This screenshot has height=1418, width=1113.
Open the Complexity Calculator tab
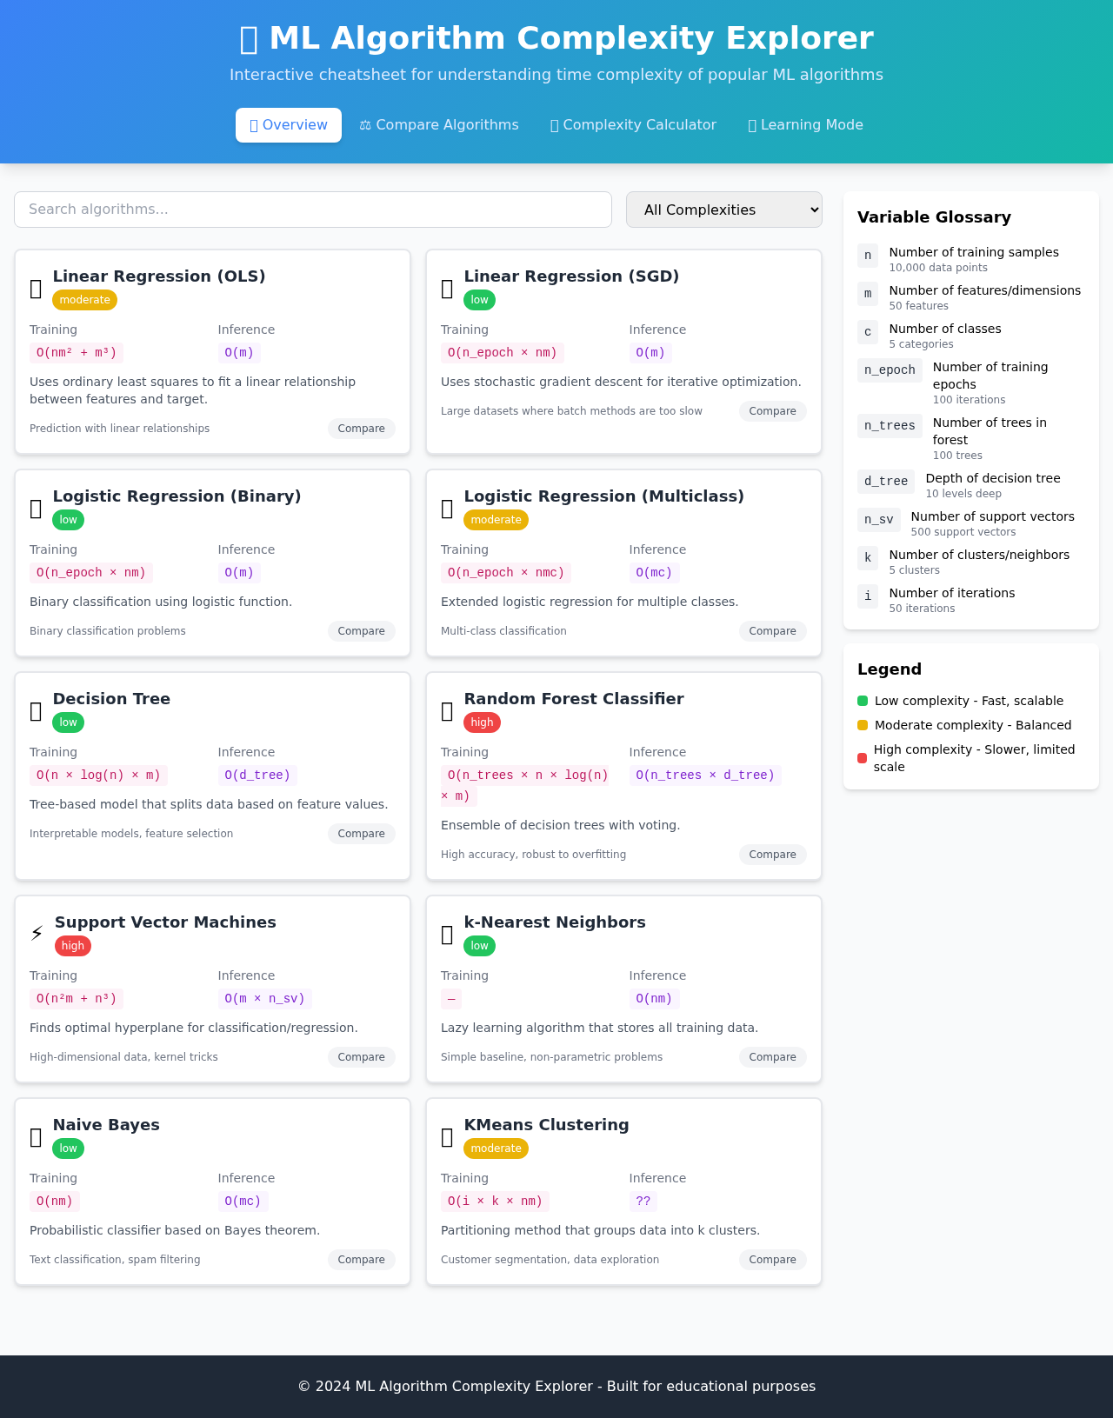point(633,125)
